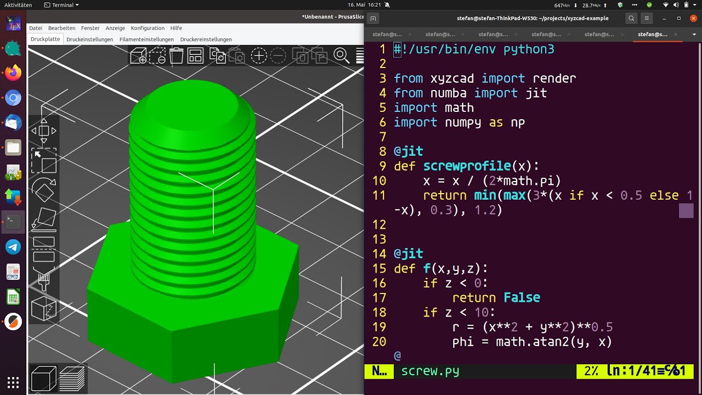702x395 pixels.
Task: Click the Arrange objects icon
Action: click(196, 55)
